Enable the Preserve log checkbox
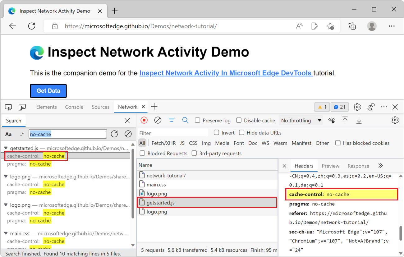Image resolution: width=404 pixels, height=257 pixels. (198, 120)
